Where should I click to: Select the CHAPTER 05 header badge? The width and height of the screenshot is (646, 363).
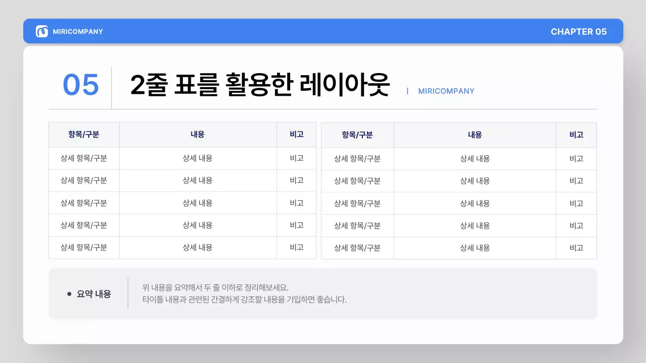point(579,31)
